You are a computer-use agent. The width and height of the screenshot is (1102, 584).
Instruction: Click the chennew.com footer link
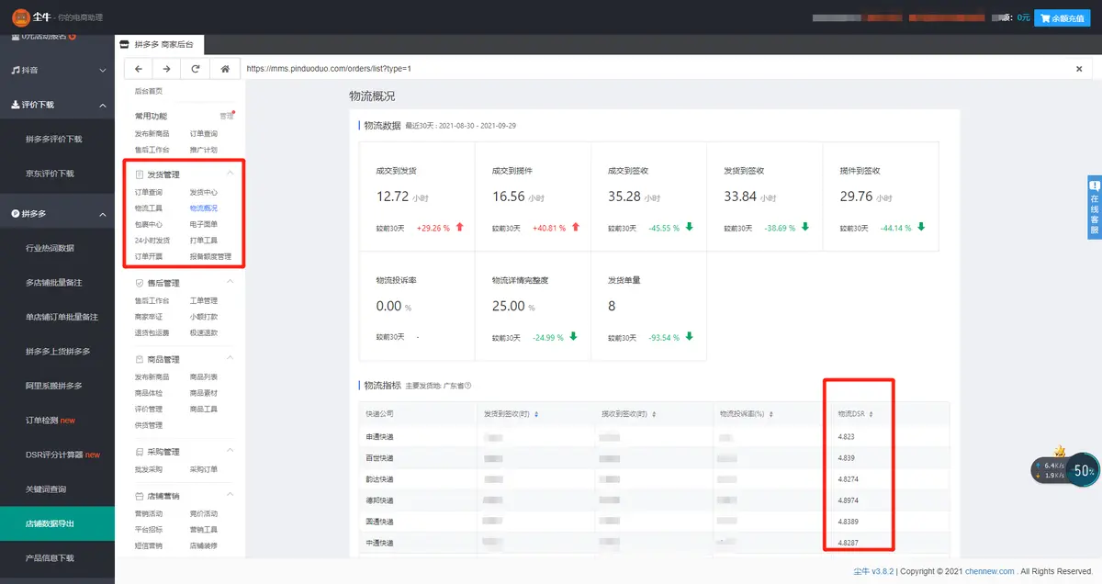coord(989,571)
